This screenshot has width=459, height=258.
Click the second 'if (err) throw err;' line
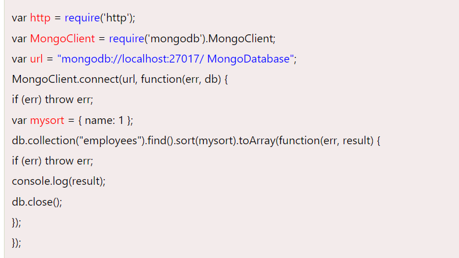(x=52, y=161)
